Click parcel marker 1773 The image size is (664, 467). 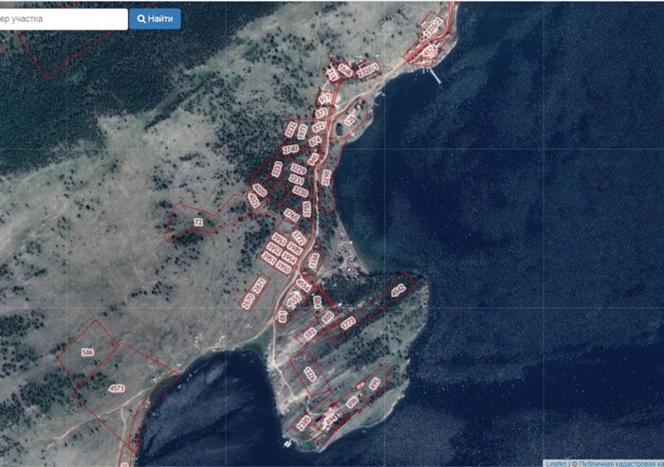(x=348, y=324)
